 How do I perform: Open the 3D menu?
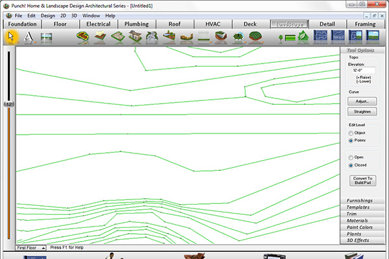(74, 16)
